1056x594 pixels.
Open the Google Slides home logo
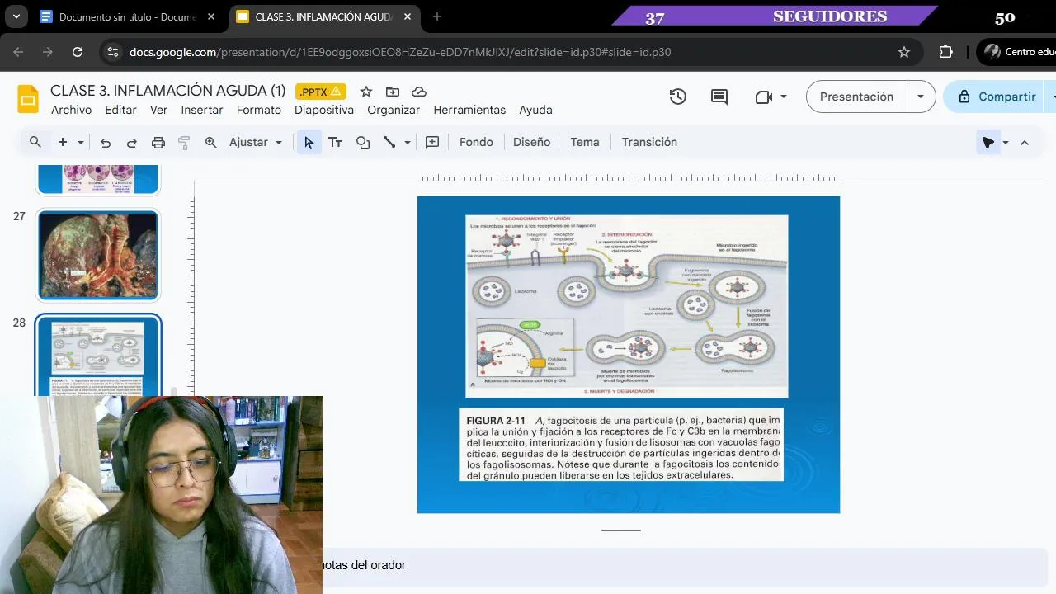[28, 98]
